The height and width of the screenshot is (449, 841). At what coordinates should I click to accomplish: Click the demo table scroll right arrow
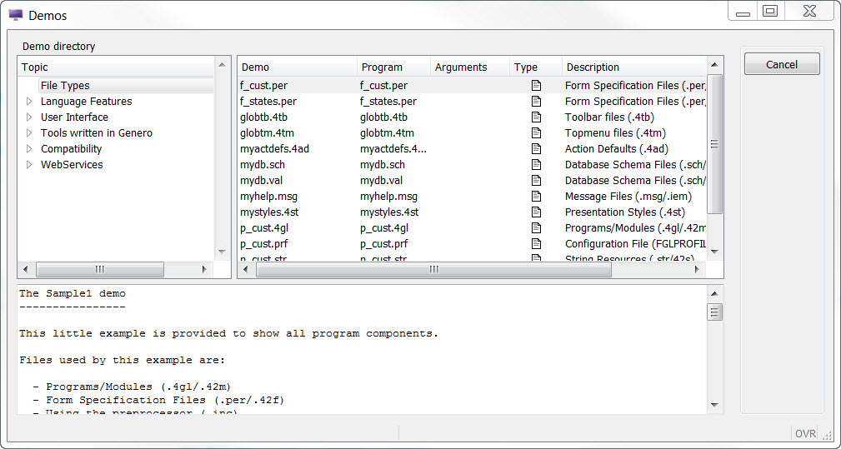tap(696, 270)
